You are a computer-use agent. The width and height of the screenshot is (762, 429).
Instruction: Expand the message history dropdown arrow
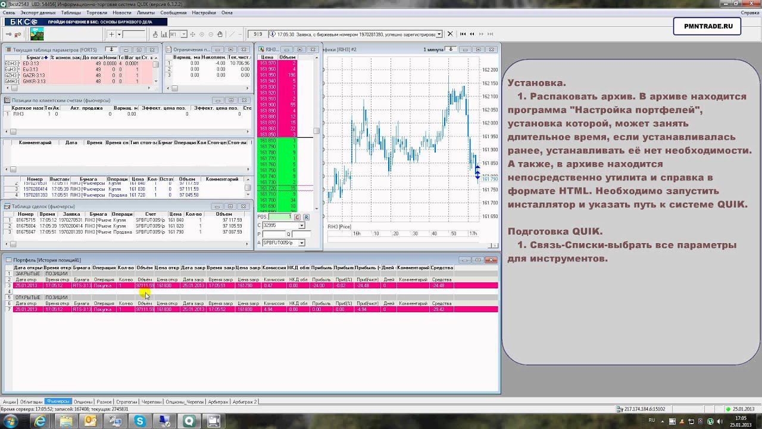pos(439,35)
